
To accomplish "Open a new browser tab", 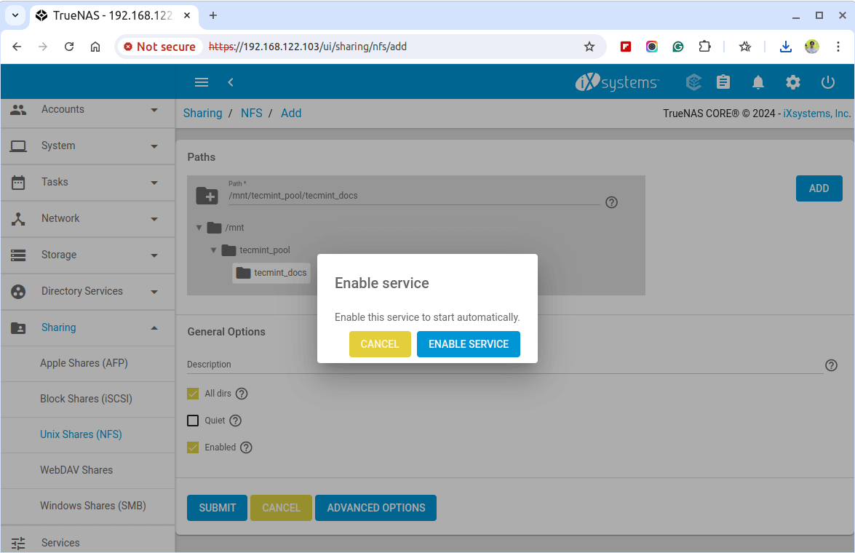I will (213, 15).
